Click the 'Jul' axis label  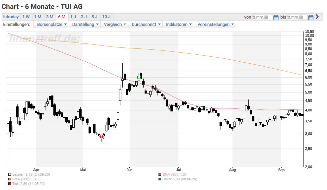[178, 170]
